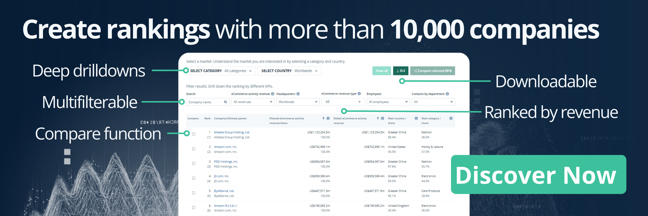Check compare box for JD.com, Inc.
Image resolution: width=648 pixels, height=216 pixels.
[193, 178]
